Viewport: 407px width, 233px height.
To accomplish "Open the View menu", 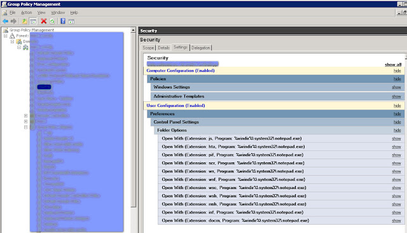I will [x=41, y=13].
